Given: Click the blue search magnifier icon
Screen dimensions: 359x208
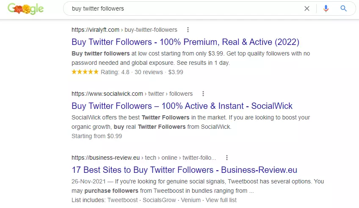Looking at the screenshot, I should (x=343, y=8).
